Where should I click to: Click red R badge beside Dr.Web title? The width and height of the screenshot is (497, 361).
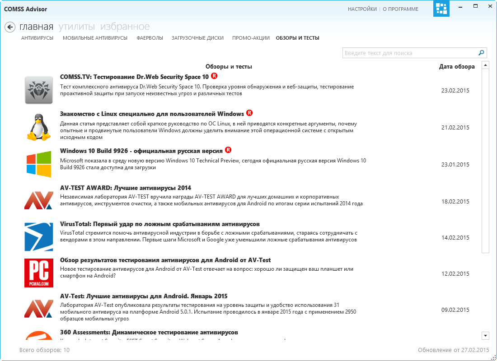pos(215,76)
